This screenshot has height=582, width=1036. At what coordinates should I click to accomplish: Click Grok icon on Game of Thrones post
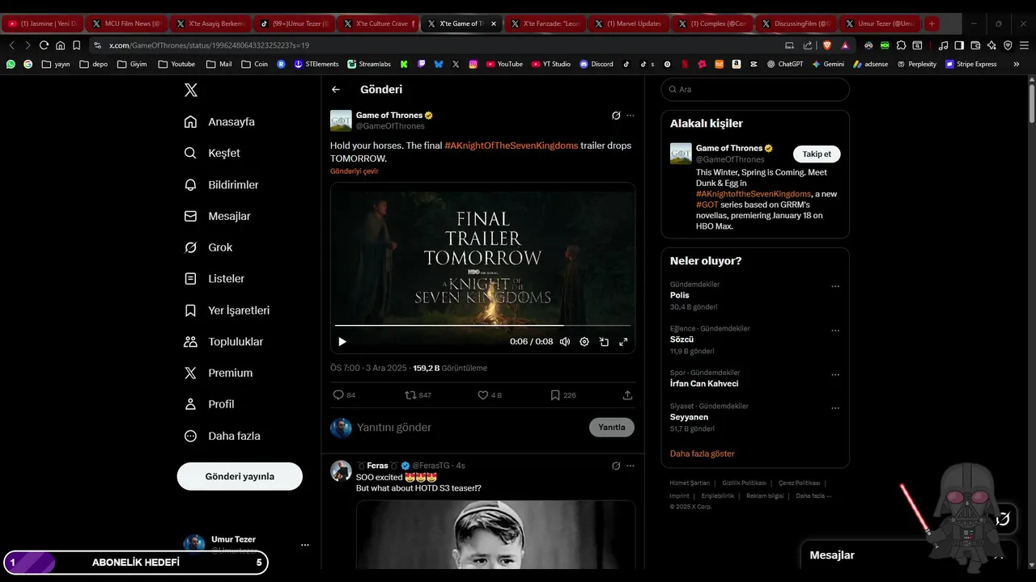click(x=616, y=116)
